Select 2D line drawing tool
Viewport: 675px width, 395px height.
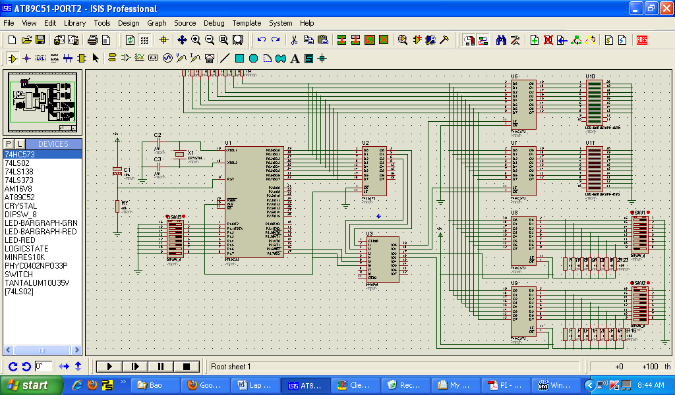point(225,58)
